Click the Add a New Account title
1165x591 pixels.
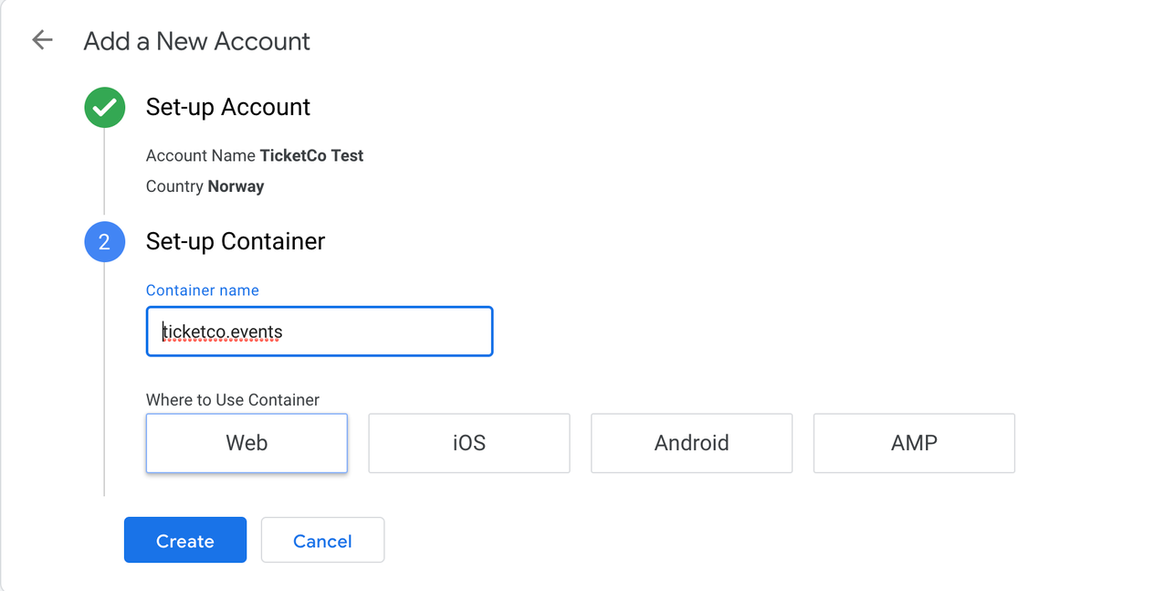[197, 41]
